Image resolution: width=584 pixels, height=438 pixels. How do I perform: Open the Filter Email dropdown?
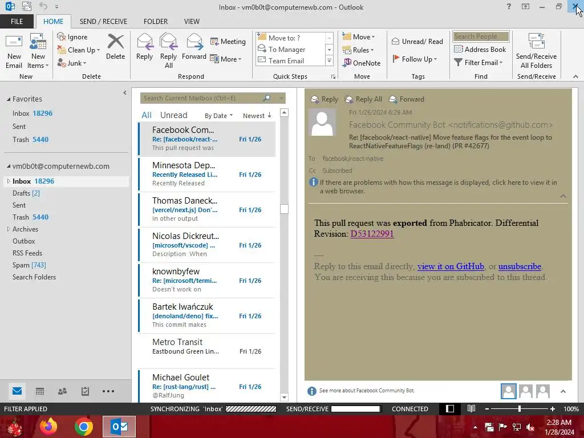tap(478, 63)
